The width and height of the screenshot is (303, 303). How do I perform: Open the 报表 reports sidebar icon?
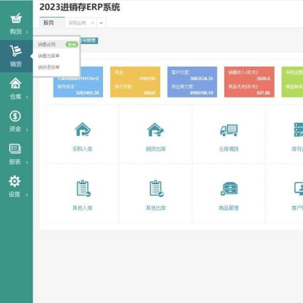click(x=15, y=148)
